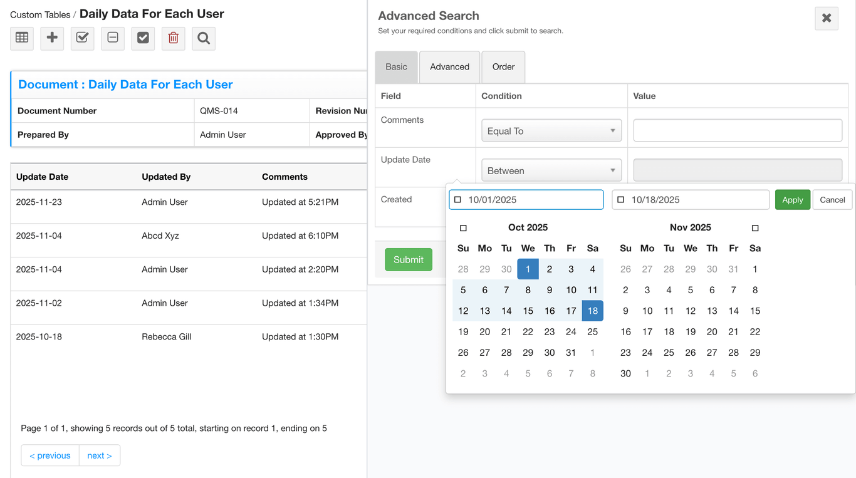Click the start date input showing 10/01/2025
Image resolution: width=856 pixels, height=478 pixels.
[x=526, y=200]
